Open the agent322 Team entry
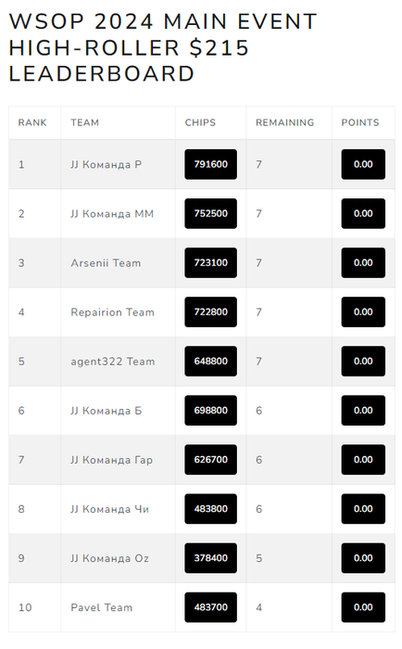The width and height of the screenshot is (402, 649). (x=113, y=362)
